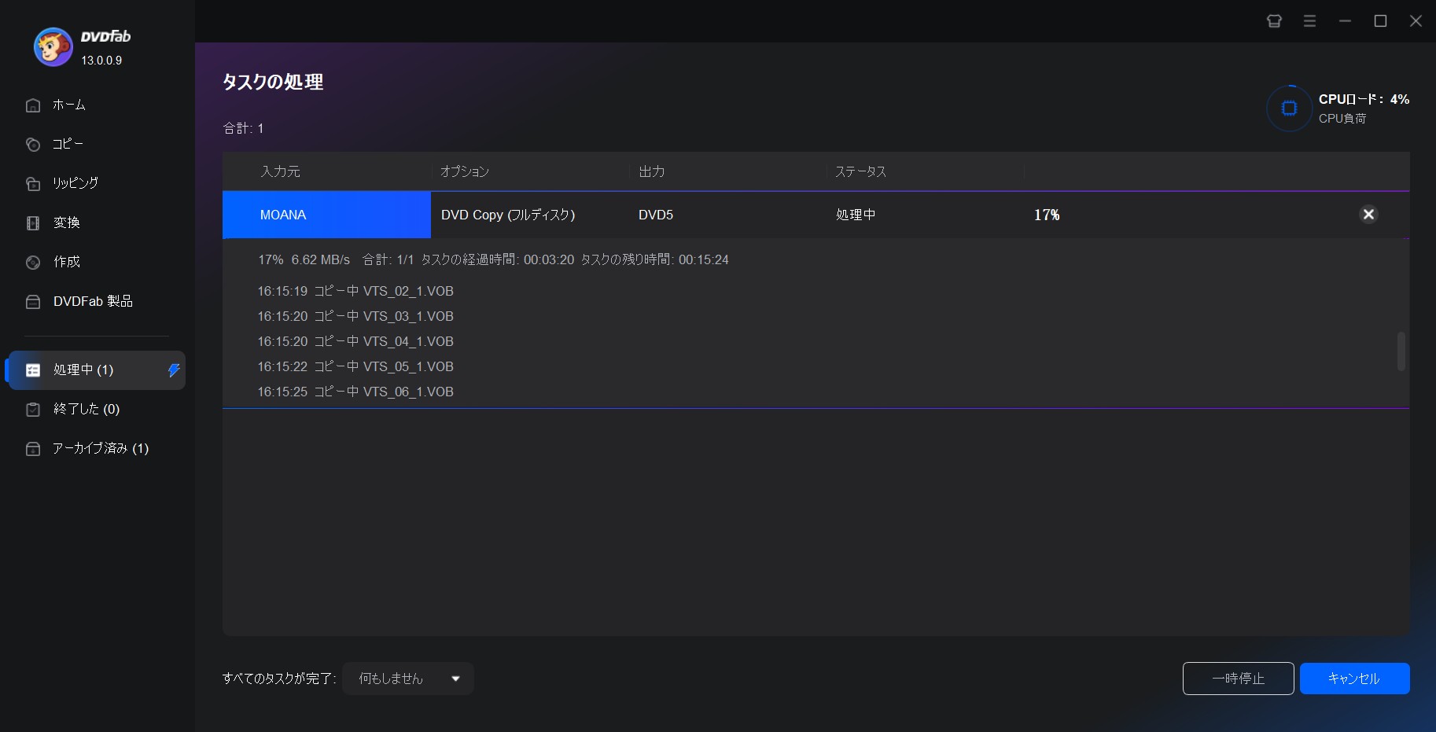Click the キャンセル cancel button
The width and height of the screenshot is (1436, 732).
click(x=1354, y=679)
